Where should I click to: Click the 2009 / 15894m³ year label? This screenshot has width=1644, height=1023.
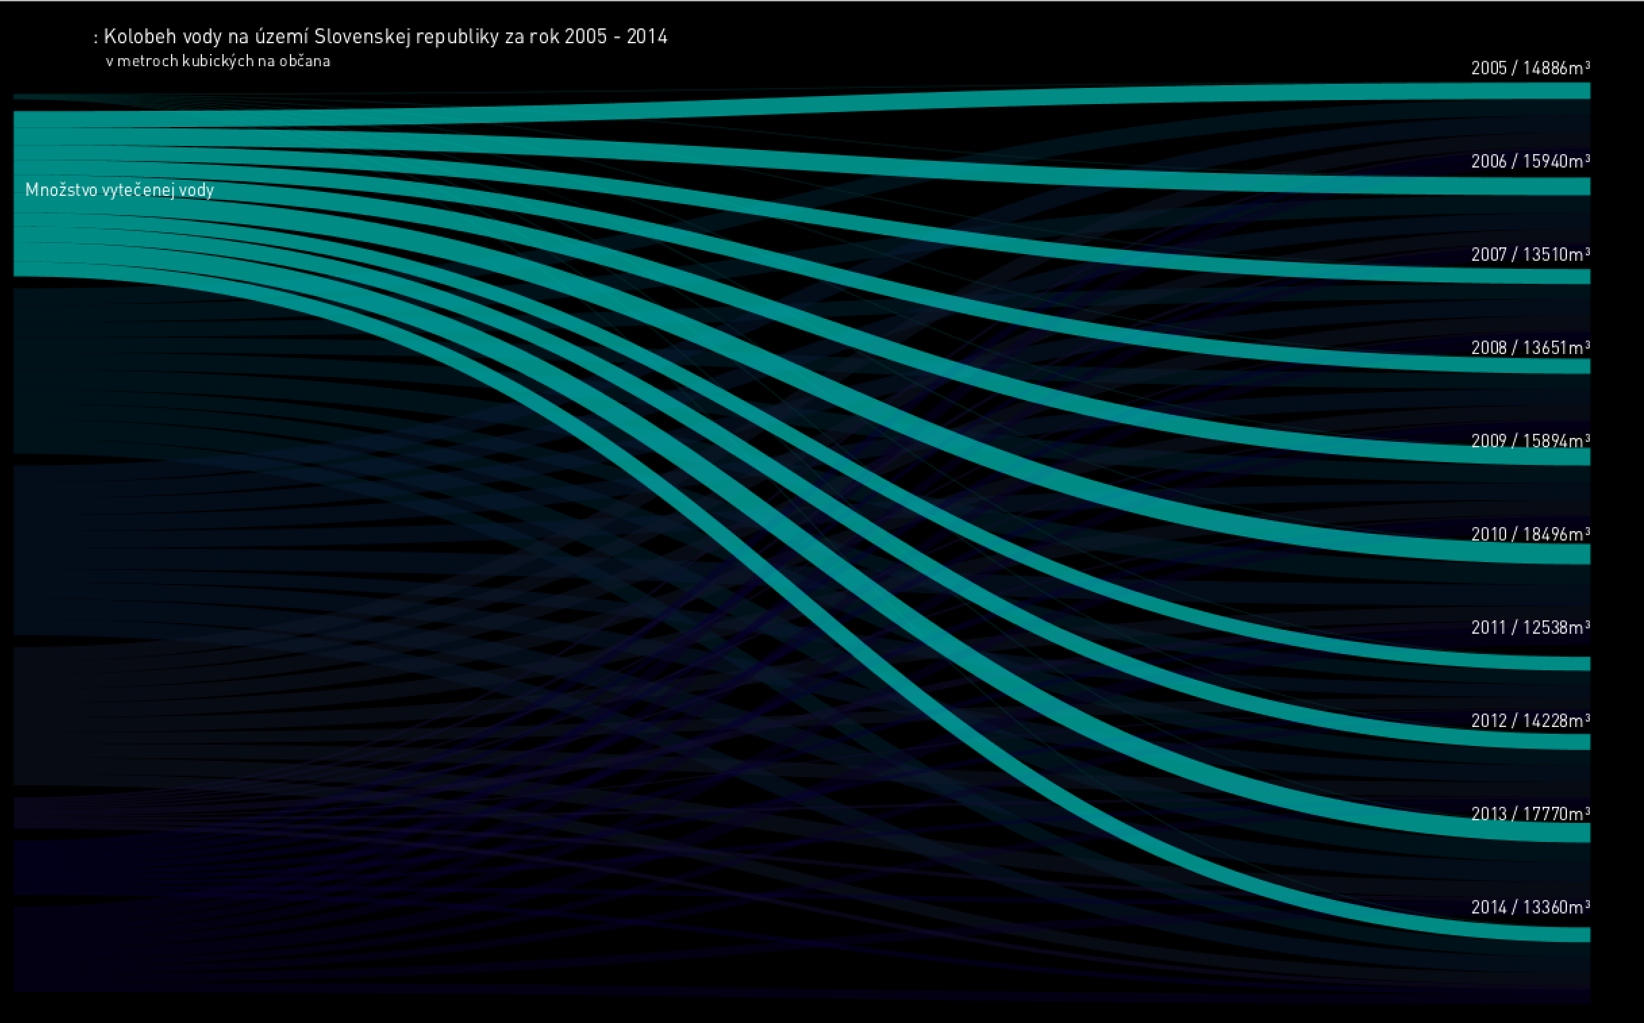pos(1530,442)
